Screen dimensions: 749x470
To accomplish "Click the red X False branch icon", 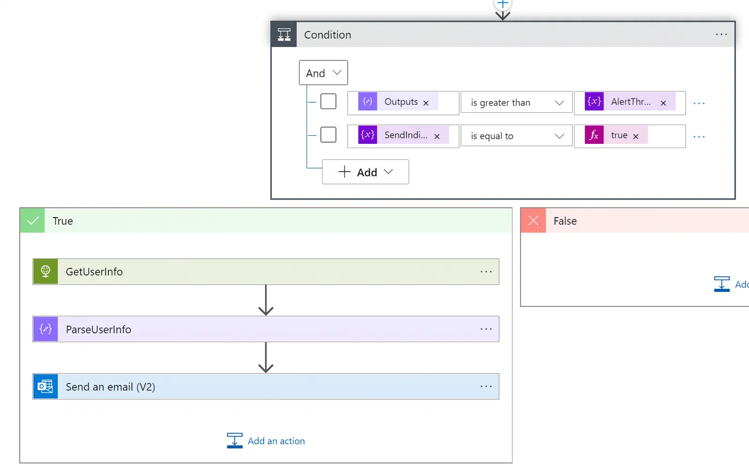I will [533, 220].
